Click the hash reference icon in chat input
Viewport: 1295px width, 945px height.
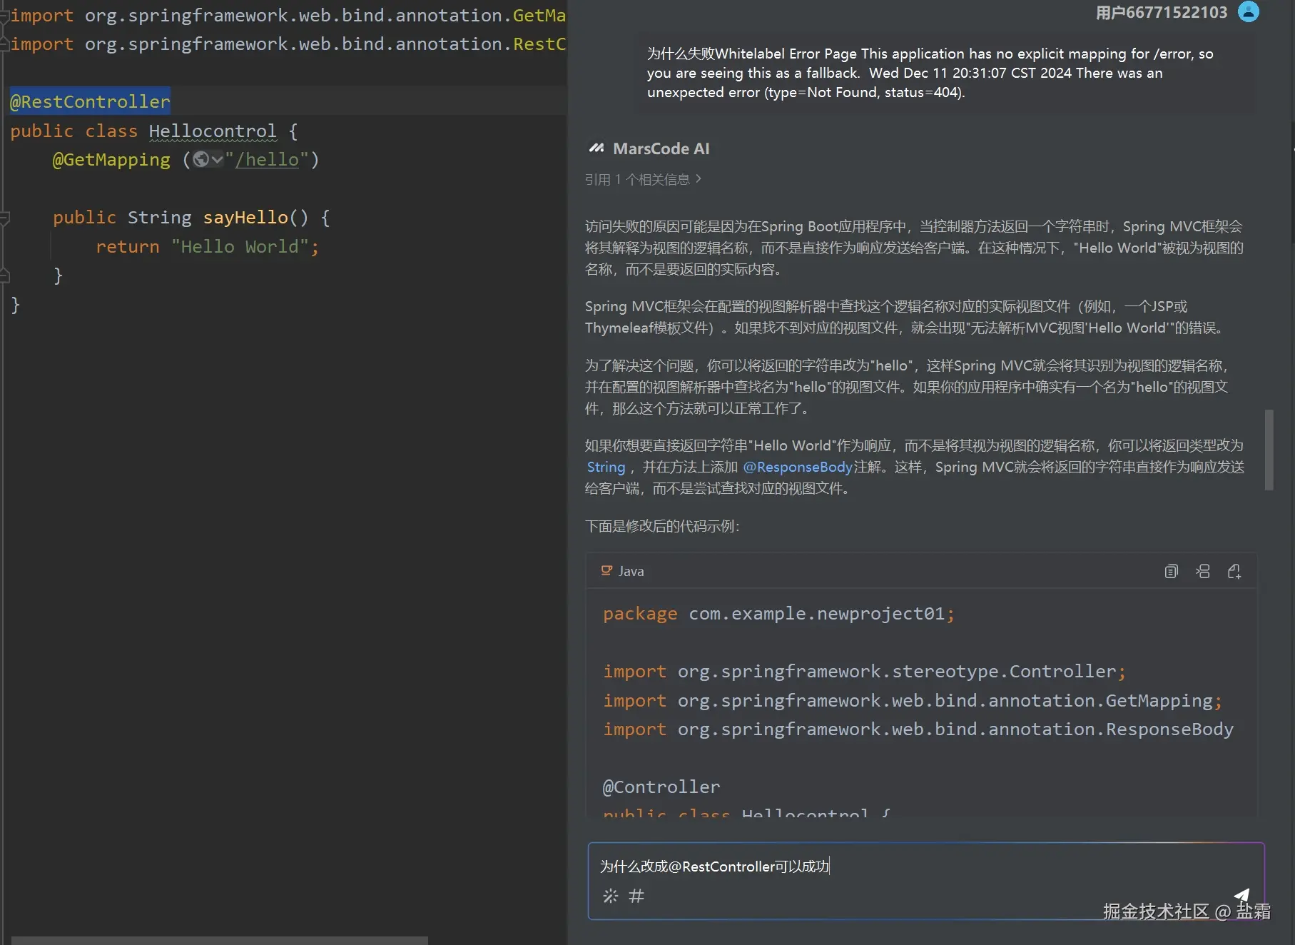(x=636, y=896)
